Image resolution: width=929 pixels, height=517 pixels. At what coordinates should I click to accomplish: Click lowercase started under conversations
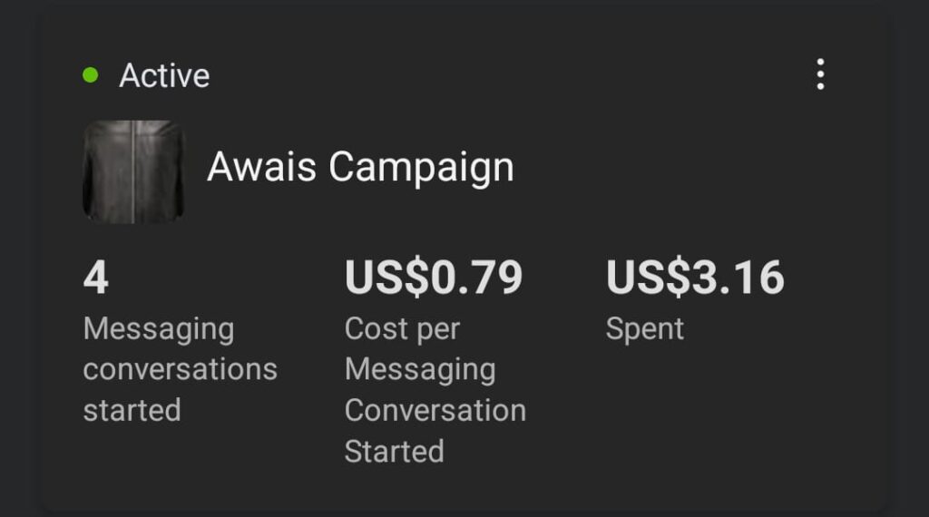(132, 410)
